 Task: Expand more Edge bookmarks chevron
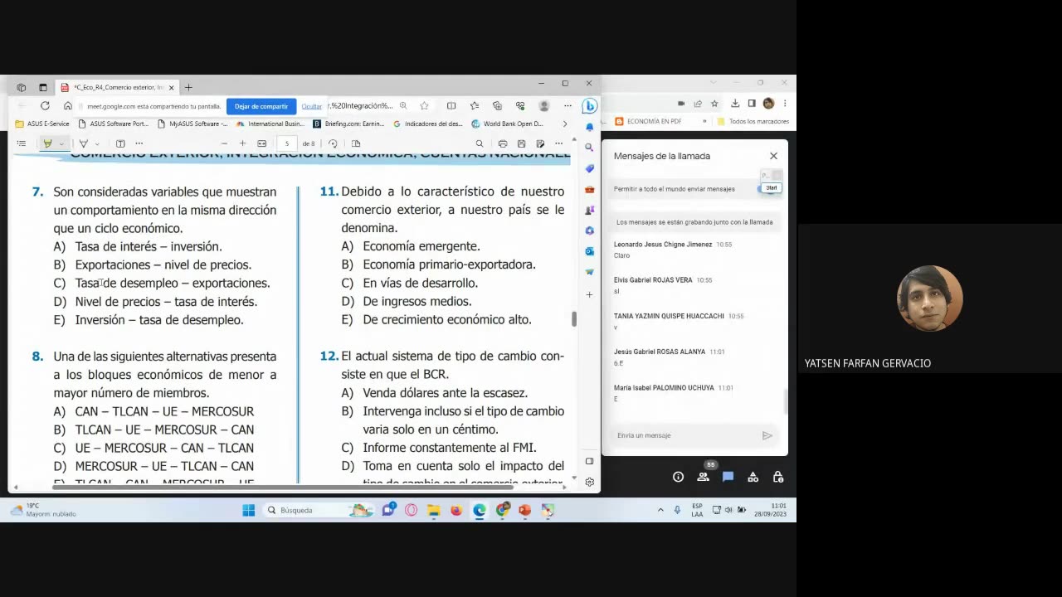565,124
